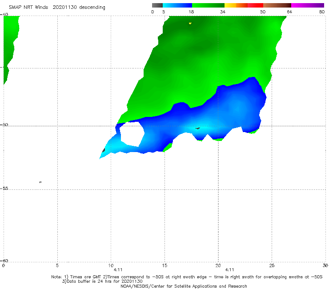The image size is (329, 289).
Task: Click the latitude label "-50" on the left axis
Action: [x=4, y=124]
